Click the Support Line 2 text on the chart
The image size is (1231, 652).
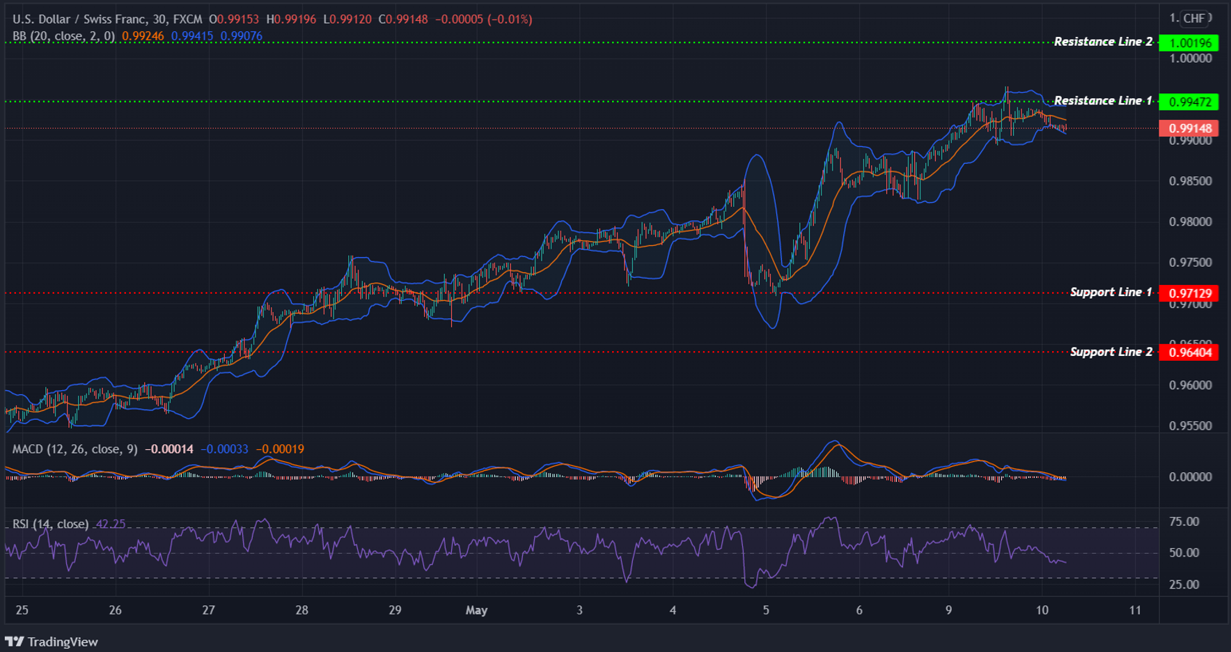pos(1111,352)
